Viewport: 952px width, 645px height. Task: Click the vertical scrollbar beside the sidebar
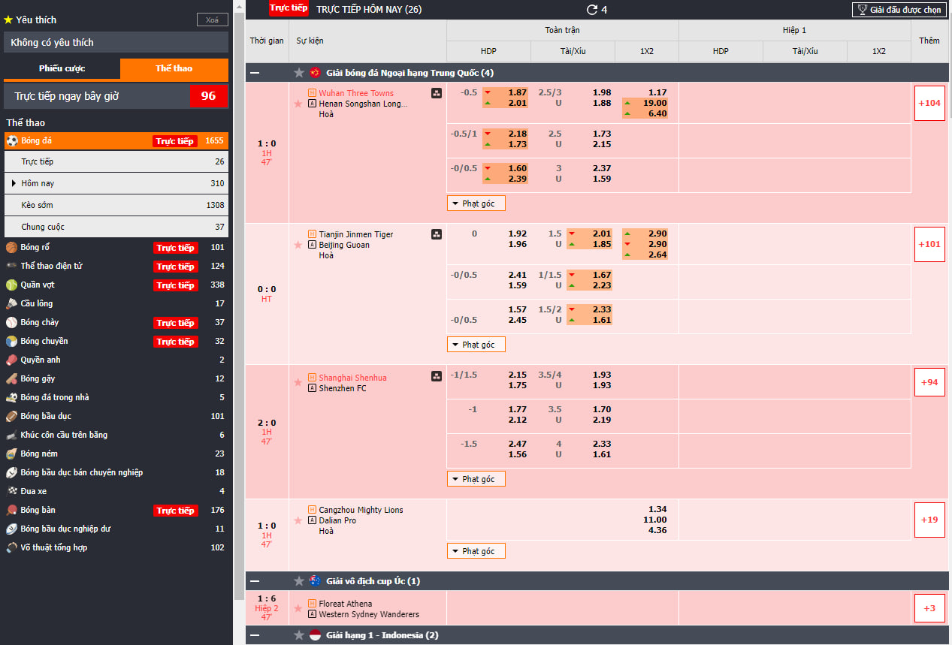[238, 300]
